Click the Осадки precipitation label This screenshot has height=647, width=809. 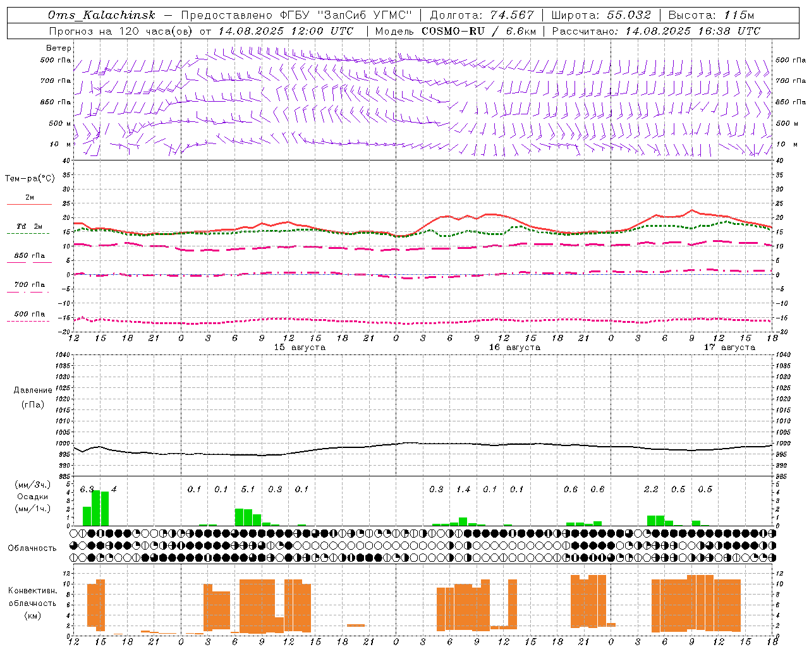click(33, 497)
